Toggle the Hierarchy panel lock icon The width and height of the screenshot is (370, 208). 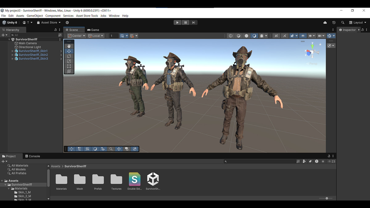[x=55, y=30]
